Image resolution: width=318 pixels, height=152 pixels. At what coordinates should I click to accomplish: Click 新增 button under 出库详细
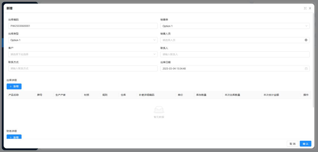[x=14, y=86]
